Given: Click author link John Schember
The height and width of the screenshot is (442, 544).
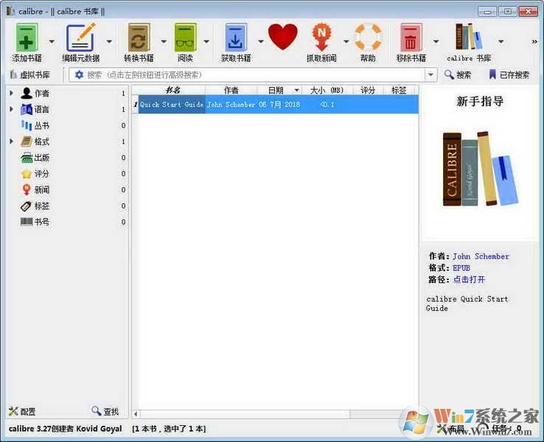Looking at the screenshot, I should click(x=481, y=256).
